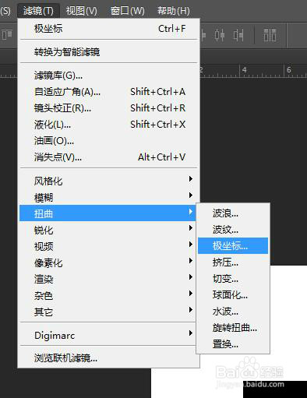Image resolution: width=307 pixels, height=398 pixels.
Task: Choose 切变... in distort submenu
Action: (233, 279)
